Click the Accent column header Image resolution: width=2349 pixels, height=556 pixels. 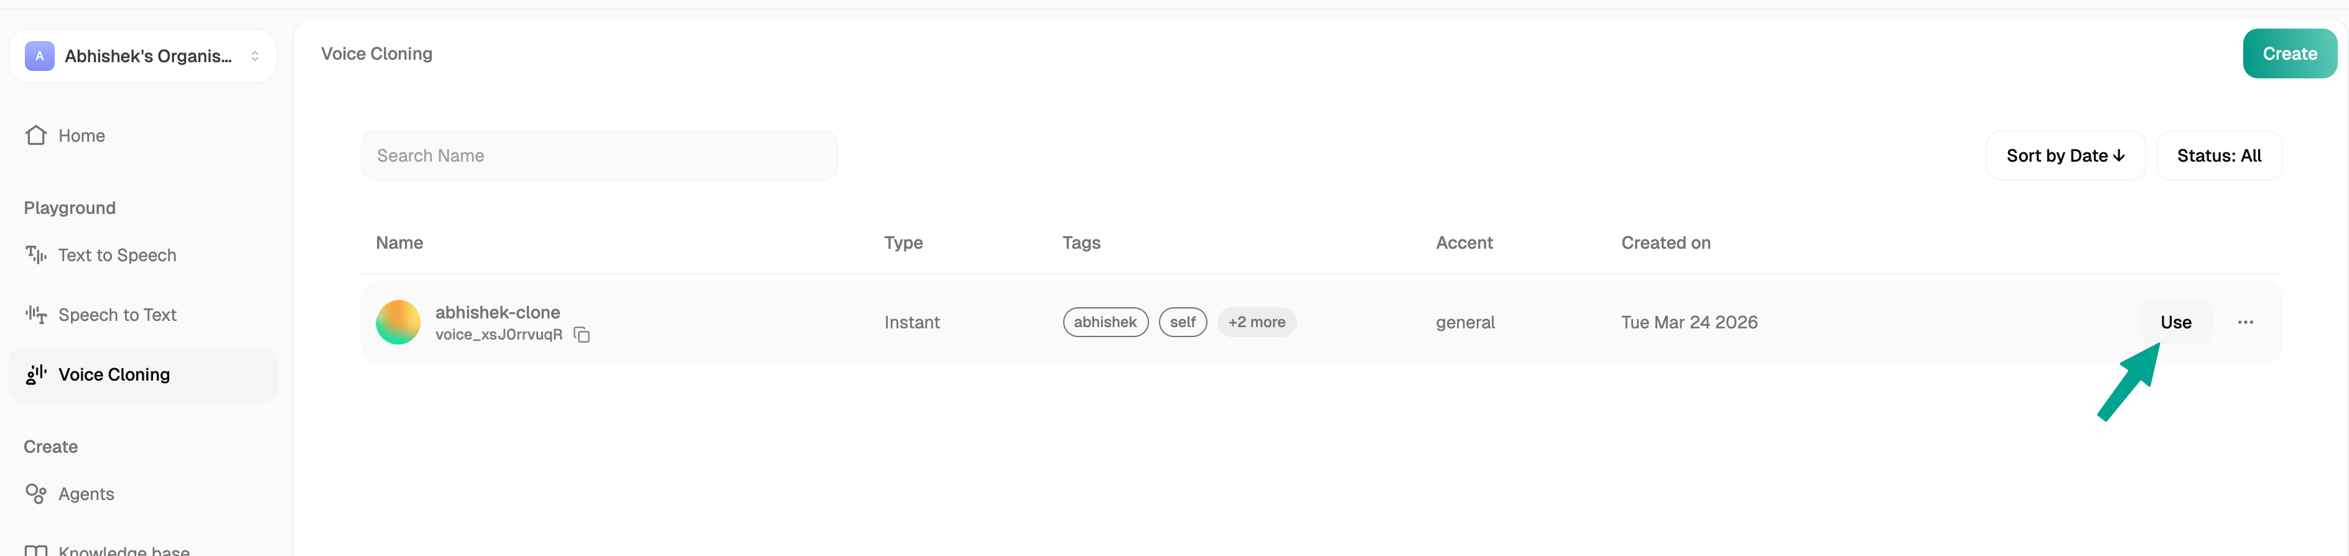[1464, 243]
